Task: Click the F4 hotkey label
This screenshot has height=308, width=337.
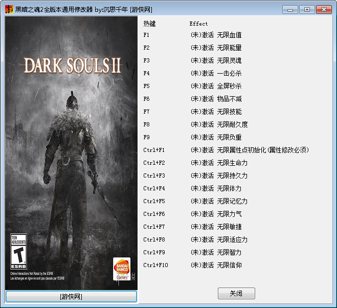Action: [x=146, y=73]
